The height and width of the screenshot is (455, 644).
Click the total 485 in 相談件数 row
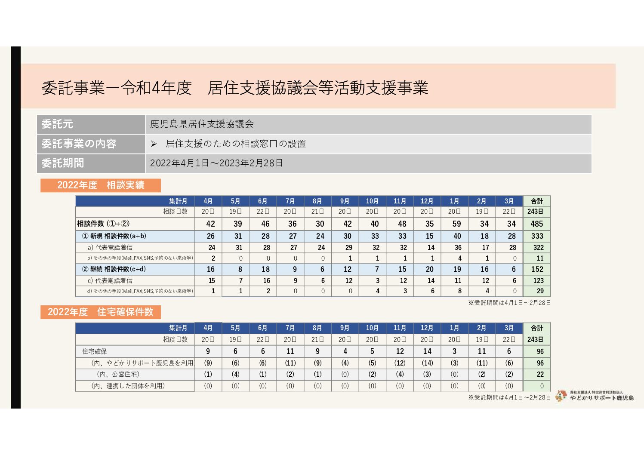pyautogui.click(x=537, y=224)
